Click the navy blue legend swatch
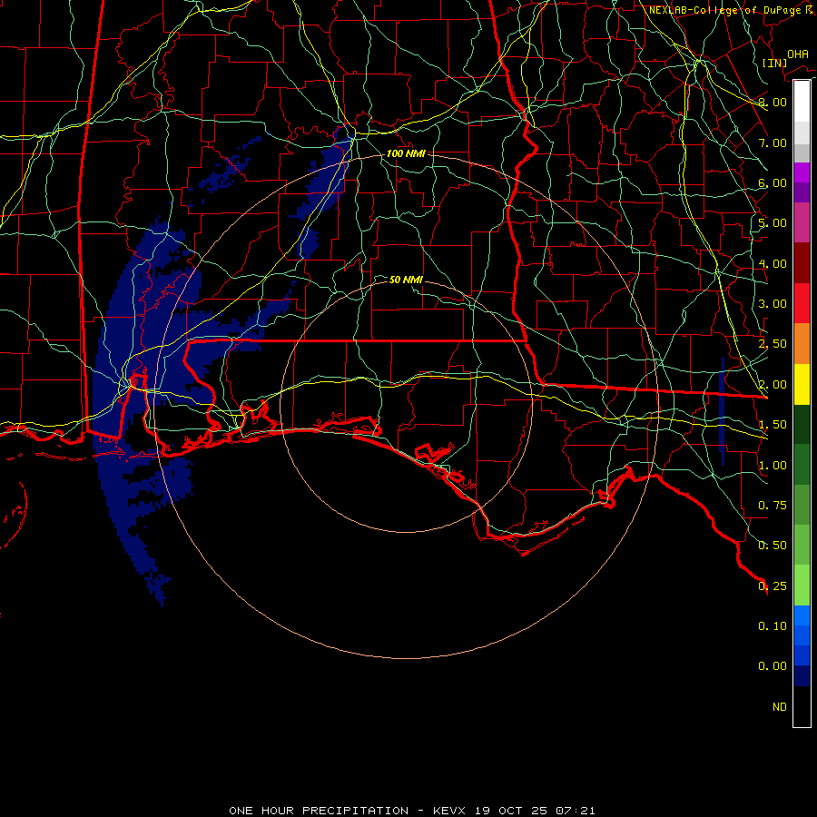The height and width of the screenshot is (817, 817). [x=802, y=676]
